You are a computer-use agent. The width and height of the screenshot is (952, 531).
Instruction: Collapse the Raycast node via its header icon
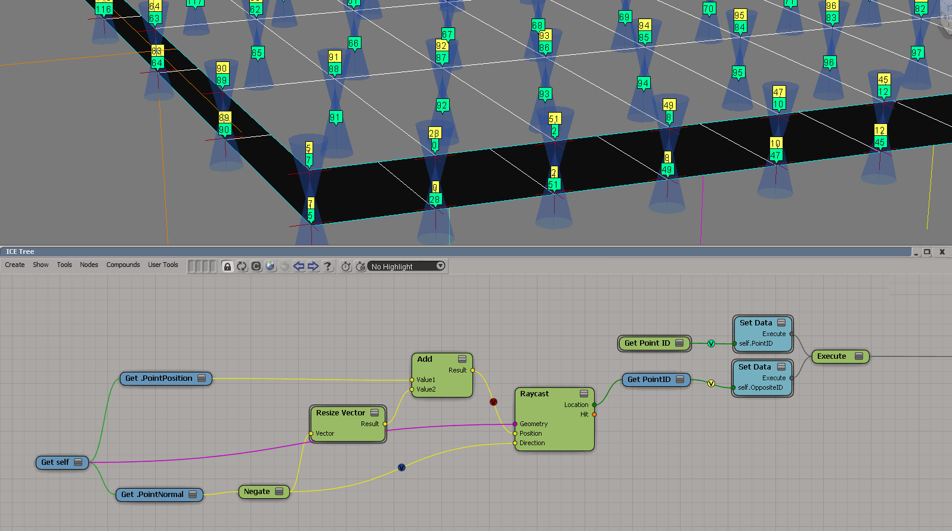584,394
